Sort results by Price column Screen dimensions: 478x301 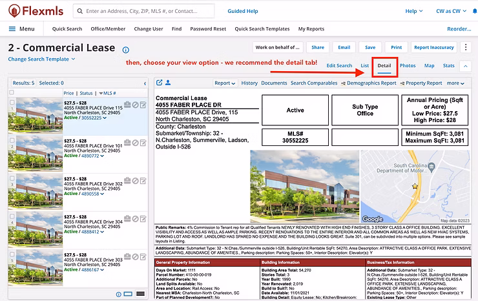pos(68,93)
